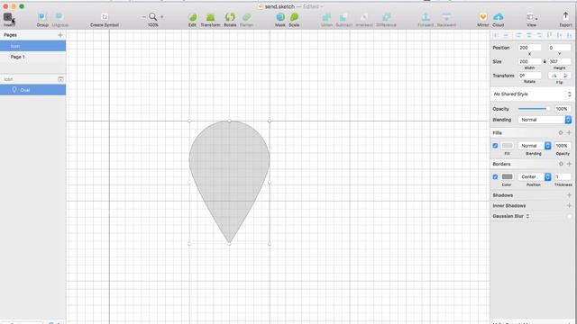This screenshot has height=324, width=577.
Task: Click the Create Symbol icon
Action: click(105, 17)
